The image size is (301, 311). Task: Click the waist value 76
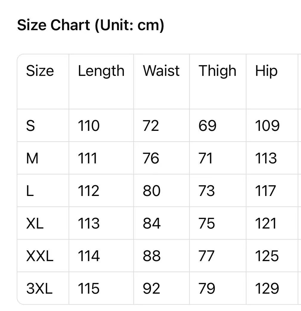pyautogui.click(x=151, y=158)
